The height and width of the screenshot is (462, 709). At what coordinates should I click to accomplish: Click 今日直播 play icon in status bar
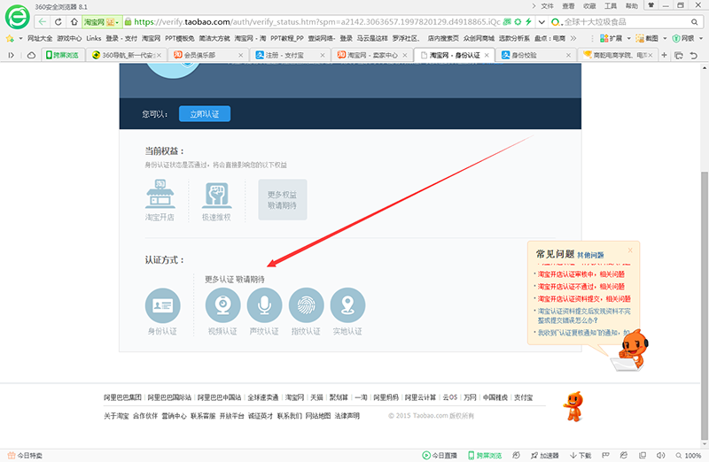point(426,455)
